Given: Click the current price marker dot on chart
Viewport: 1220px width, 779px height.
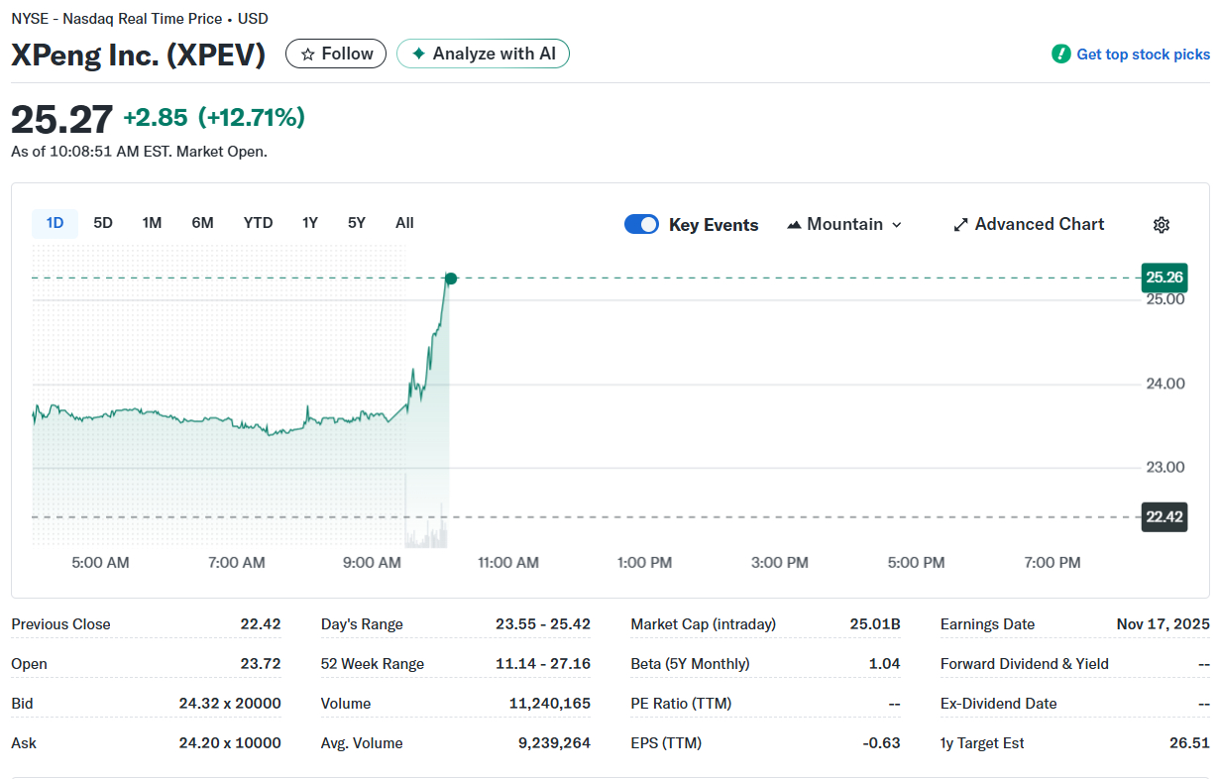Looking at the screenshot, I should 451,278.
